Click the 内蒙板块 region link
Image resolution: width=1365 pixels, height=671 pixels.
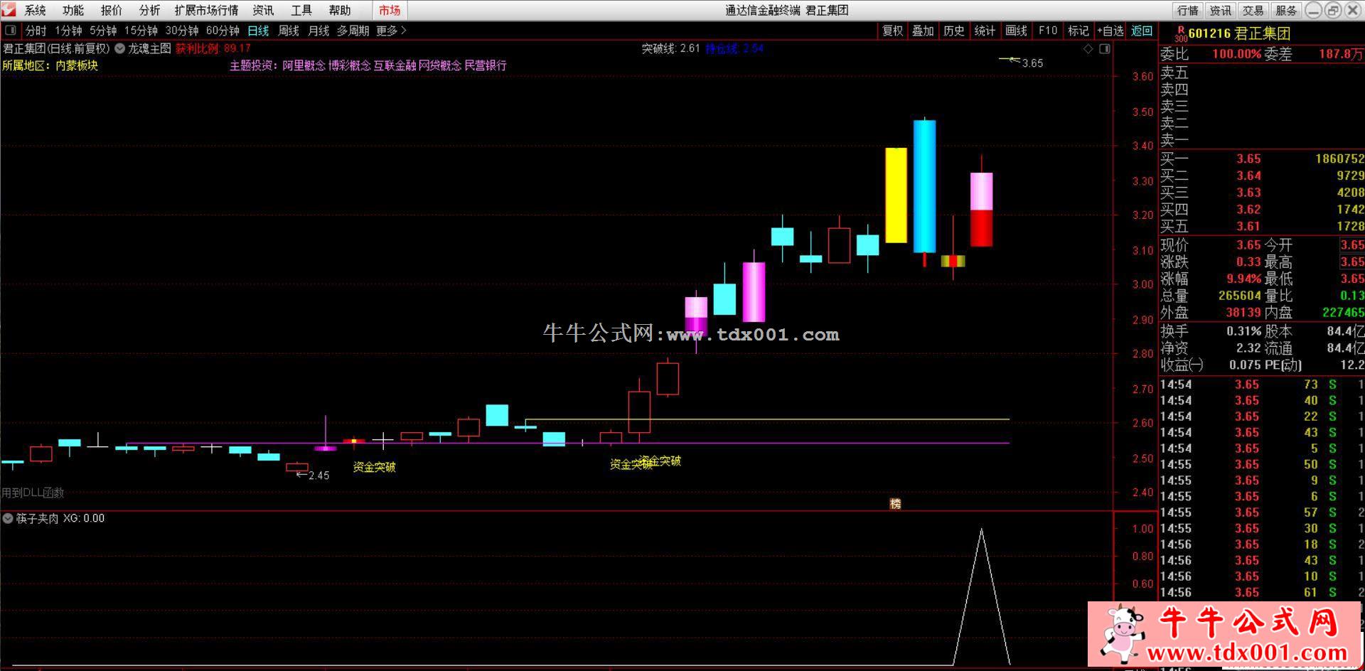click(x=77, y=65)
